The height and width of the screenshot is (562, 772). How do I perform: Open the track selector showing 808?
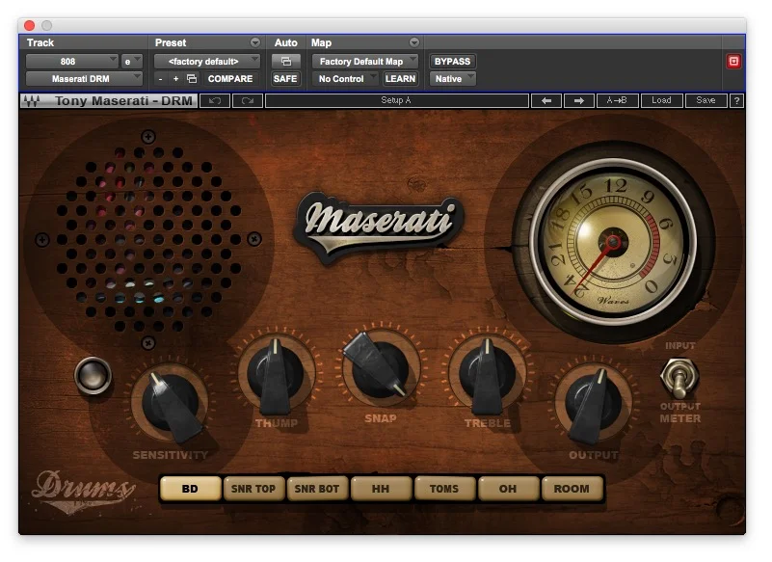pos(71,62)
